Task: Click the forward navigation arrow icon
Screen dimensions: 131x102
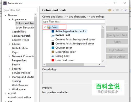Action: (118, 10)
